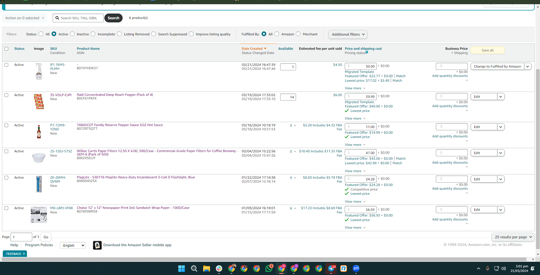Open the Maglite flashlight product thumbnail
The image size is (540, 275).
(x=39, y=184)
